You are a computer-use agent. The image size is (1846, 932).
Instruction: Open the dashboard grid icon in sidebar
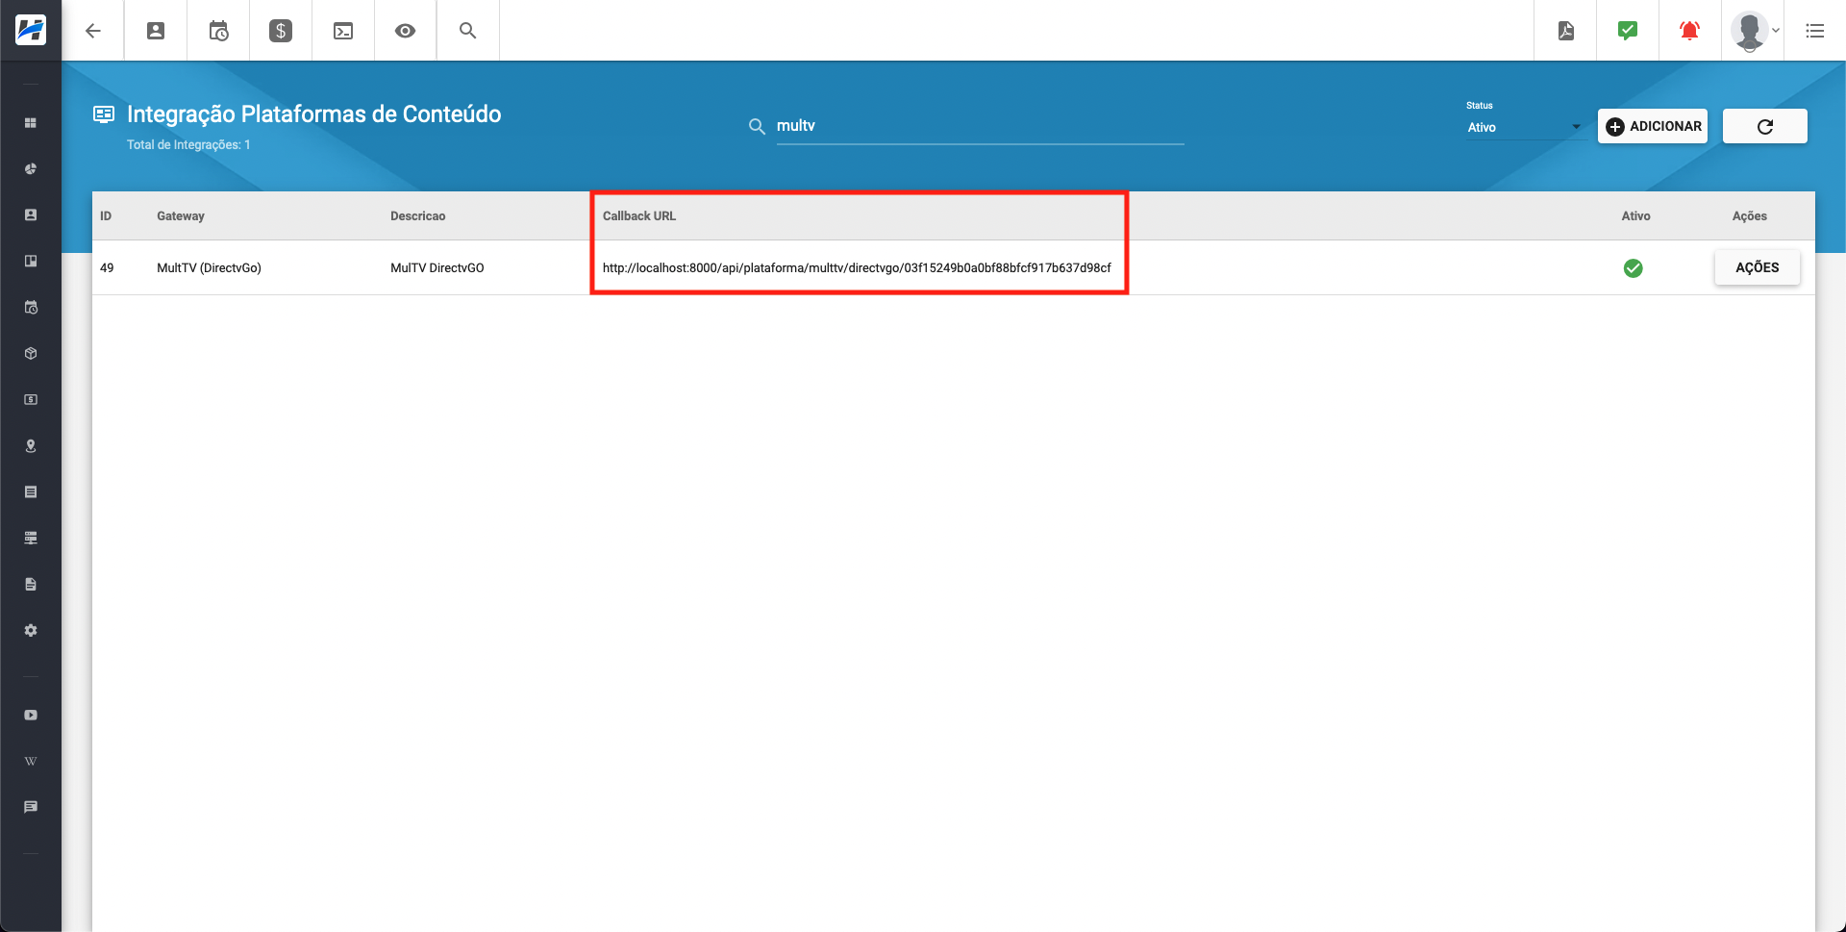tap(30, 122)
